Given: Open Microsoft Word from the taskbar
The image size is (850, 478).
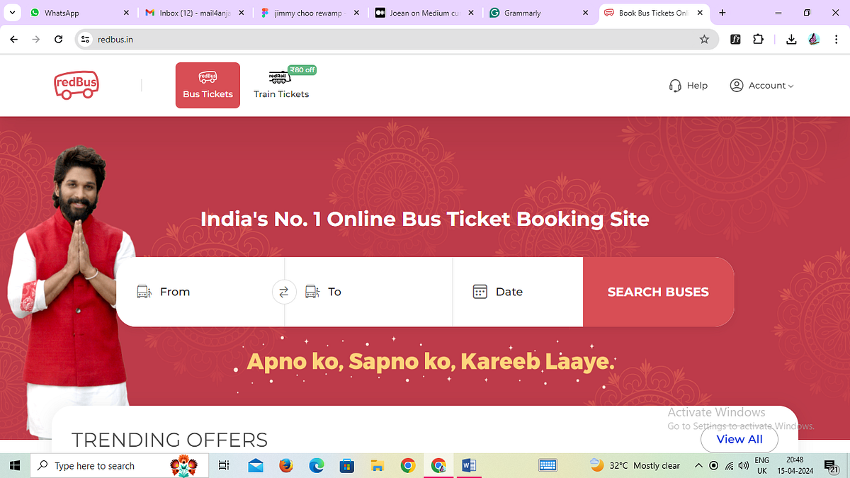Looking at the screenshot, I should tap(468, 465).
